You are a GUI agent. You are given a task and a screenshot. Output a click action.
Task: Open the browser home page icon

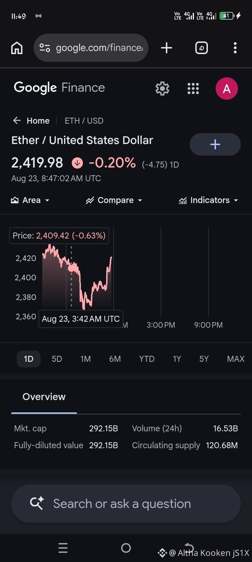tap(17, 48)
